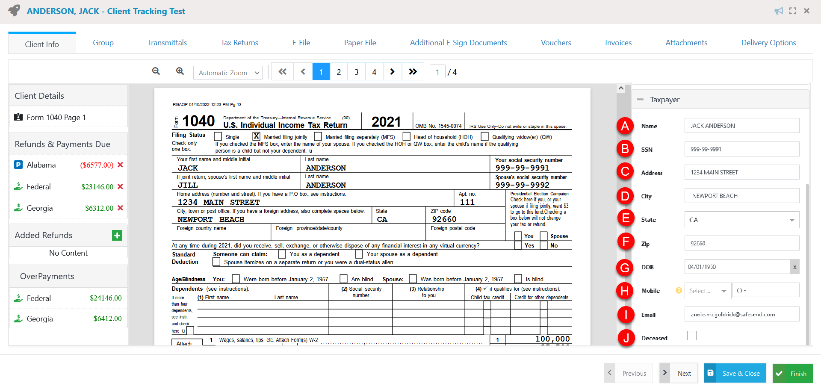Open the Mobile country code Select dropdown
The height and width of the screenshot is (392, 821).
(708, 291)
